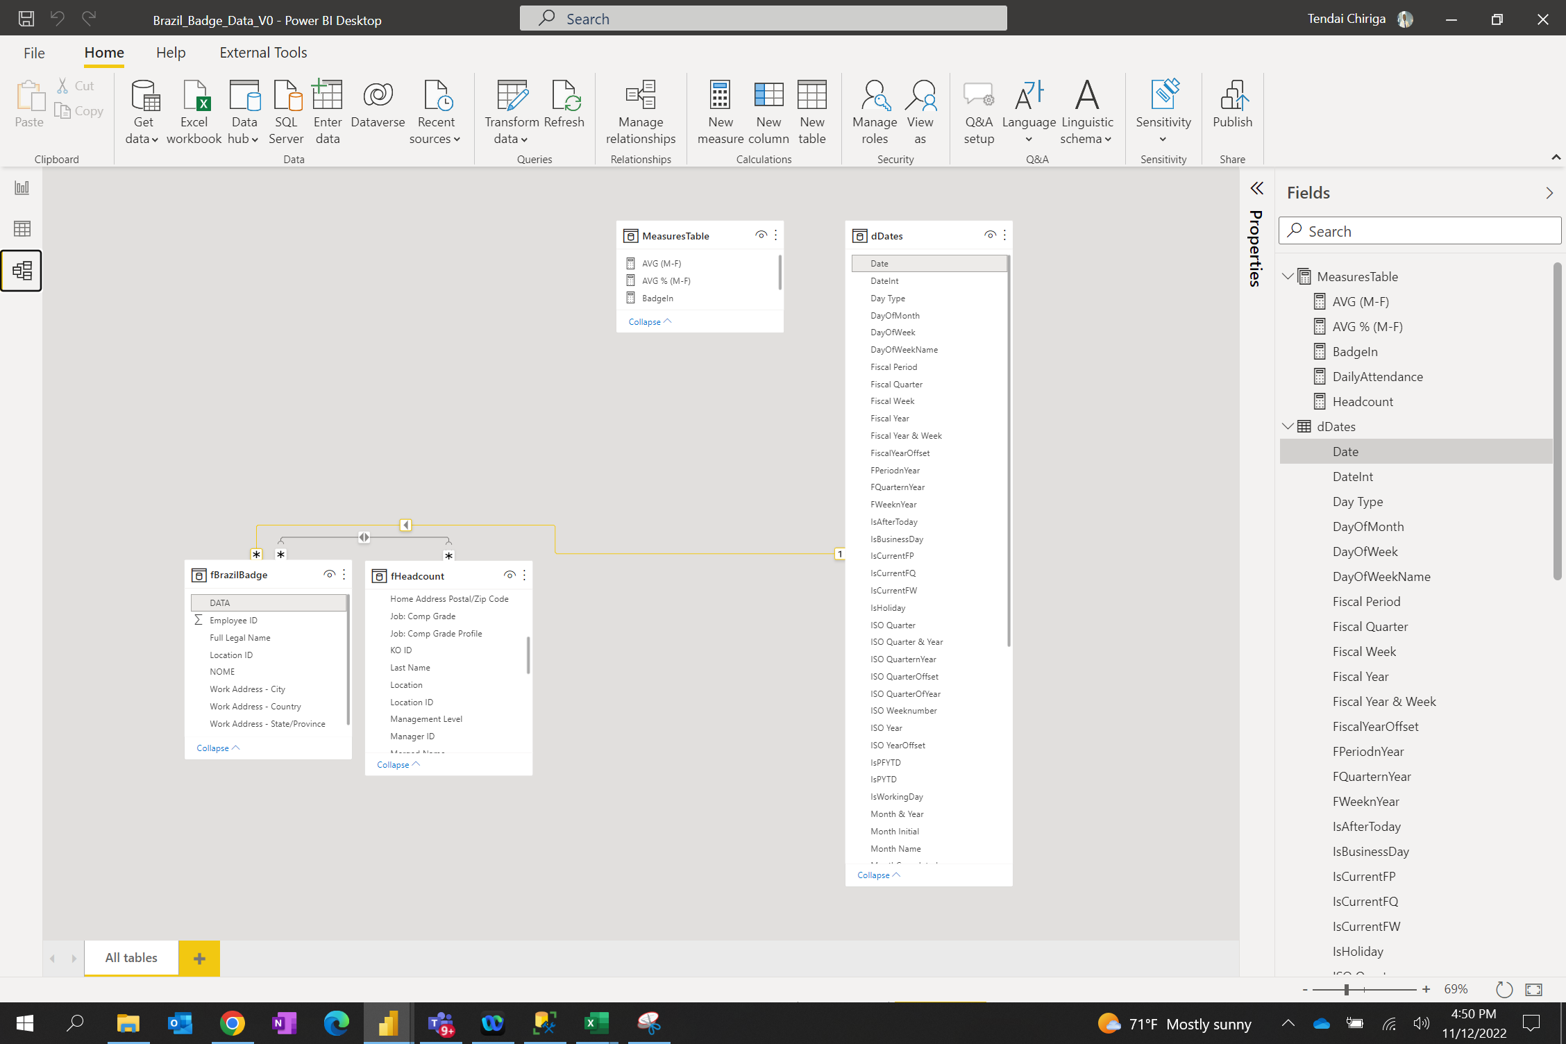The image size is (1566, 1044).
Task: Open the File menu
Action: (34, 53)
